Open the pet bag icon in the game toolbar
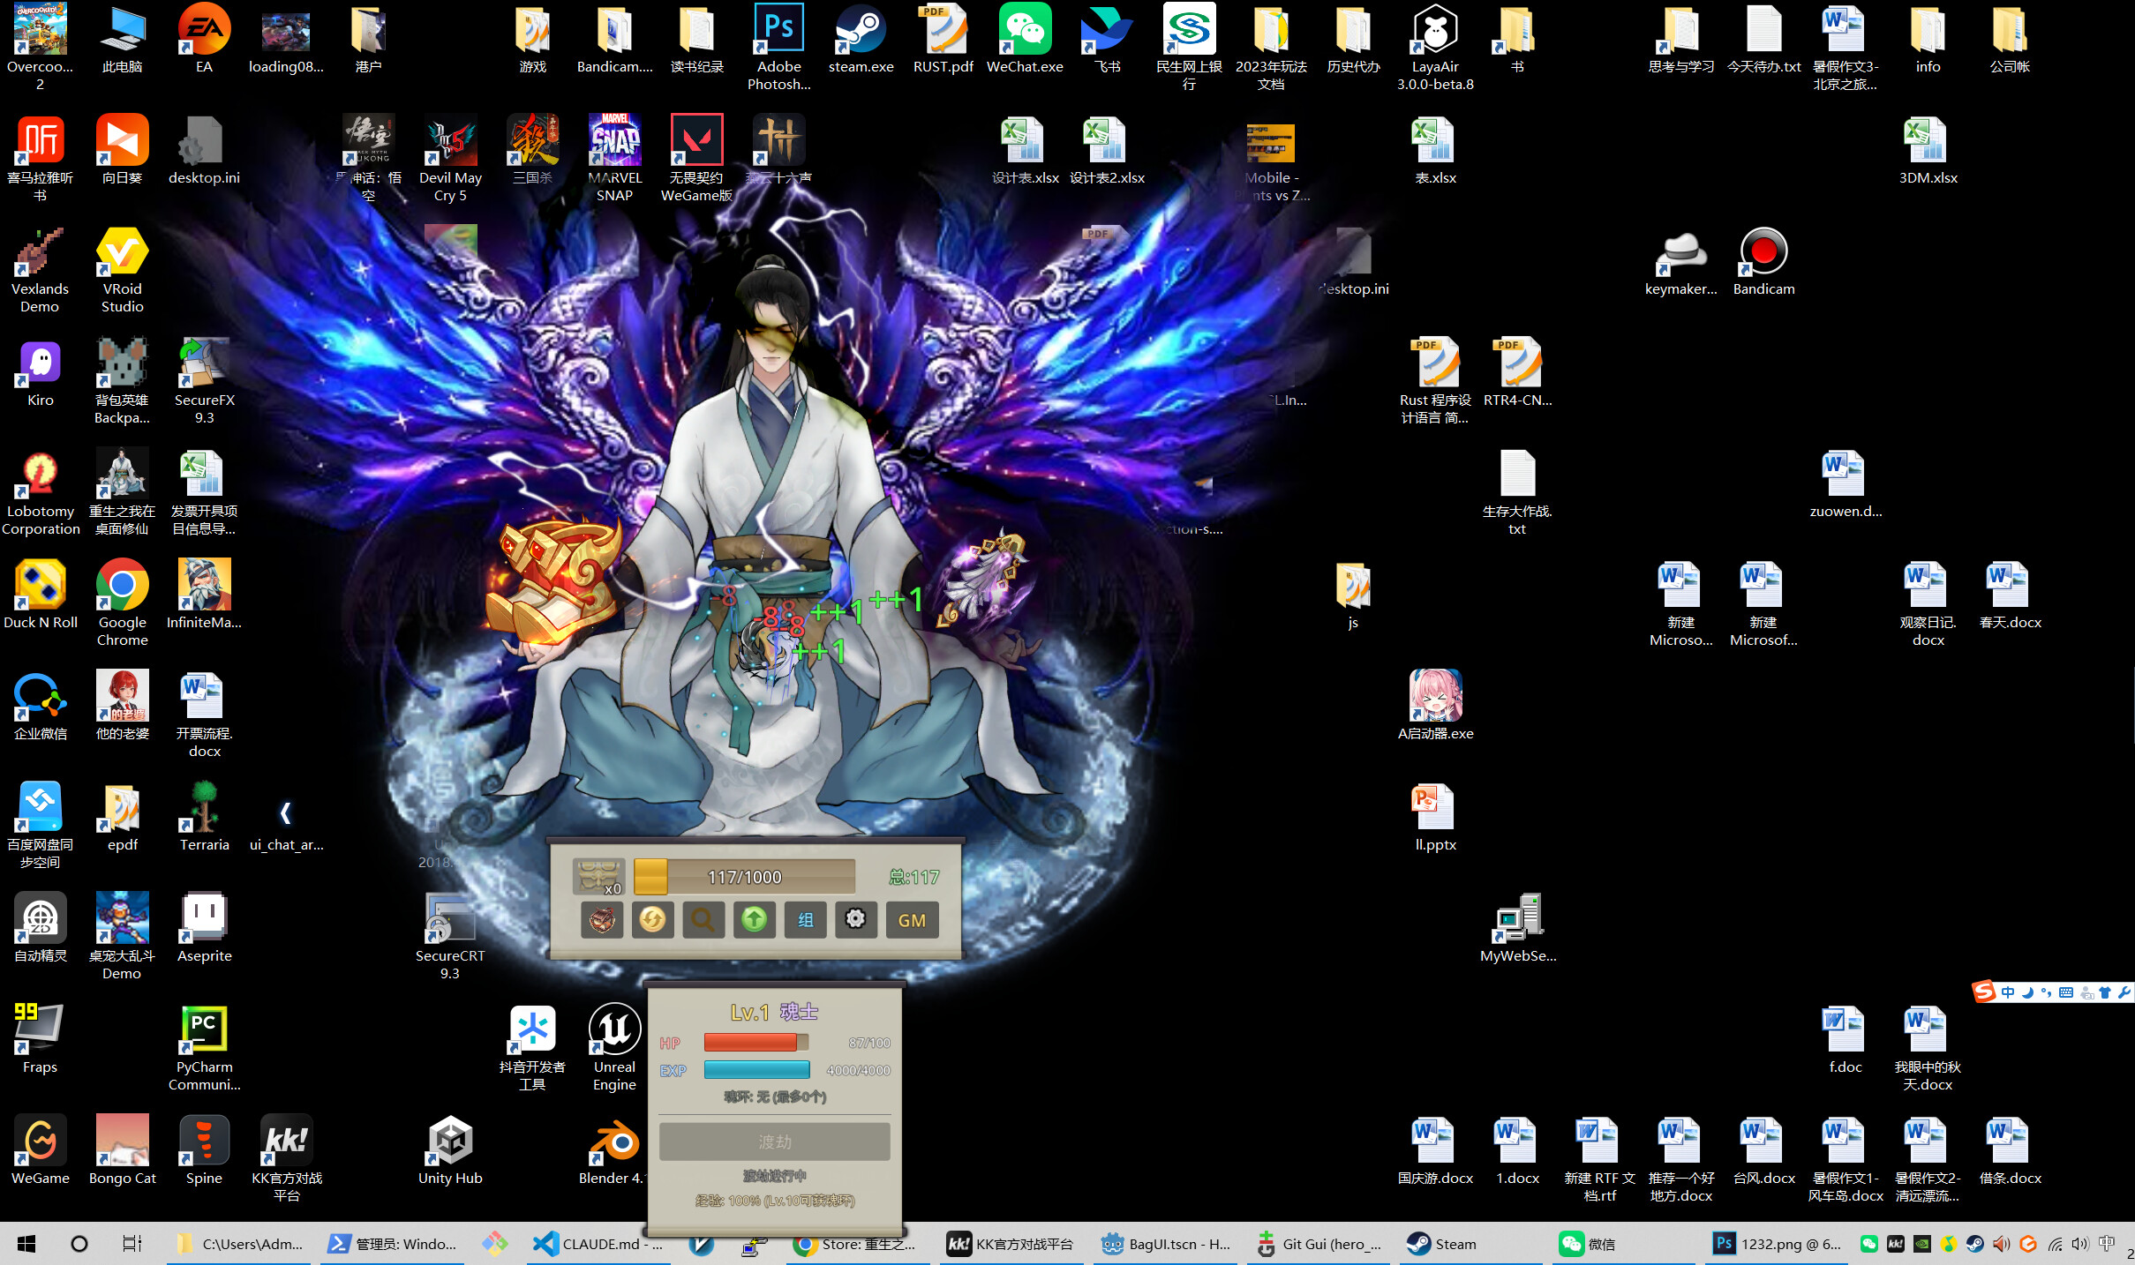Image resolution: width=2135 pixels, height=1265 pixels. [601, 920]
